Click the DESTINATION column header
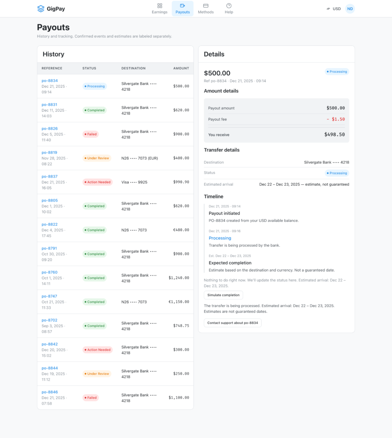 pyautogui.click(x=133, y=68)
